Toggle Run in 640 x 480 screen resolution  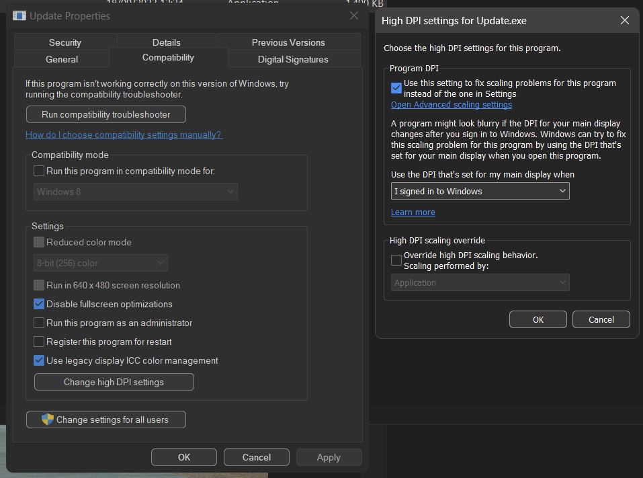point(39,285)
